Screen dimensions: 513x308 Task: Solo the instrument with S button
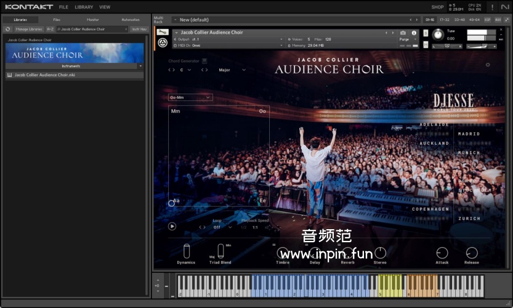426,33
